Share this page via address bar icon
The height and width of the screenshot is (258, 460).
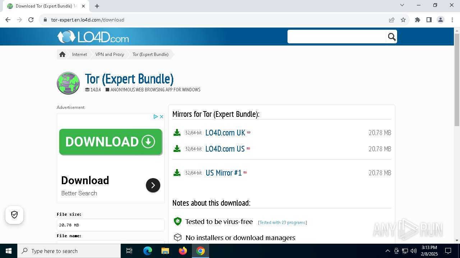point(392,20)
